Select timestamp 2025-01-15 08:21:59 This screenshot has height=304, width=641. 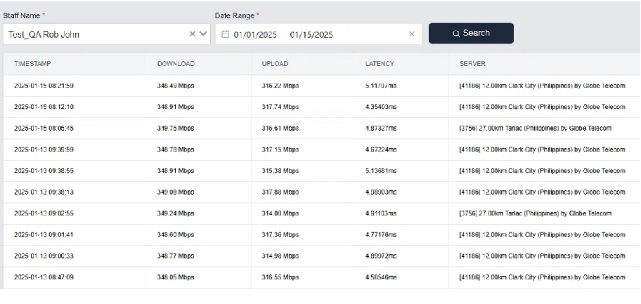pos(44,86)
